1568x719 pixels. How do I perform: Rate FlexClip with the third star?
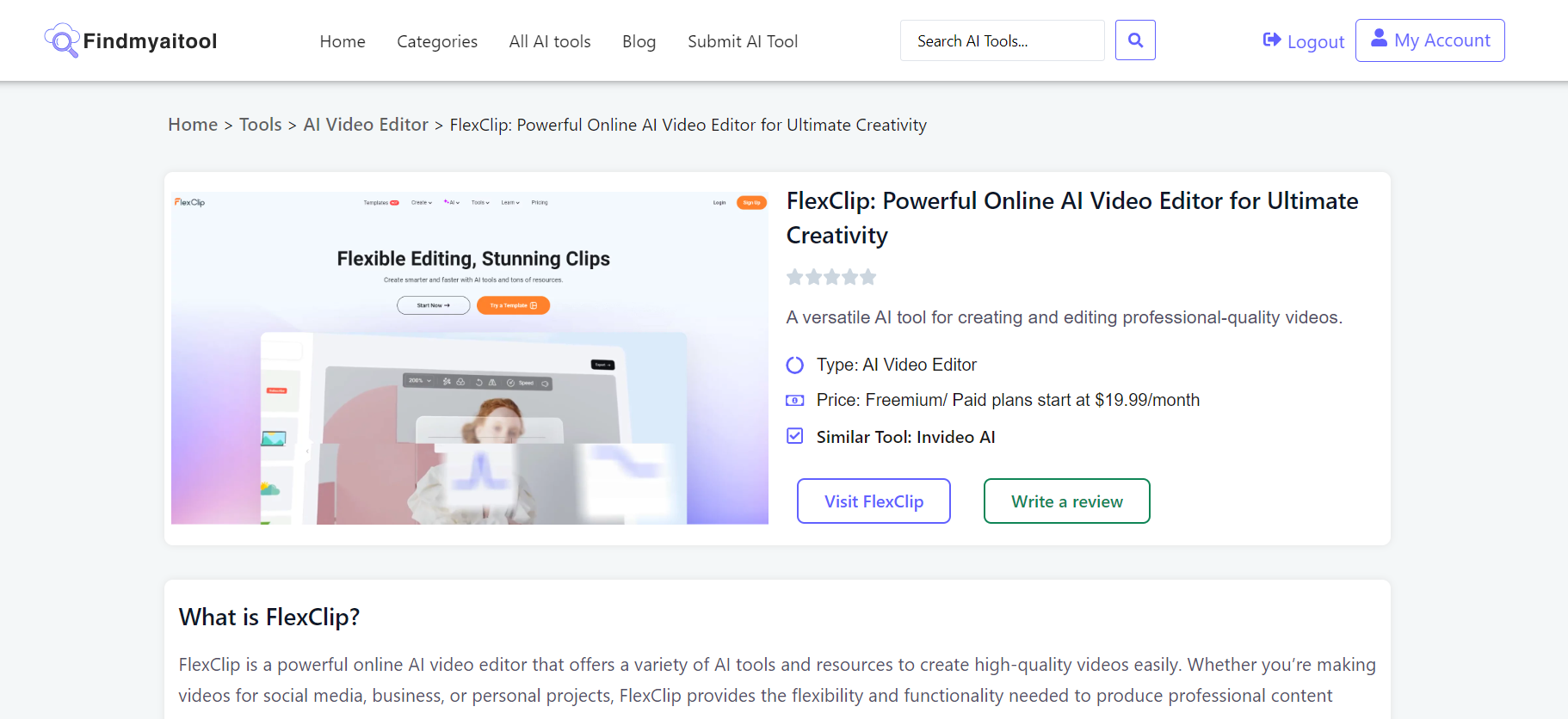tap(831, 277)
